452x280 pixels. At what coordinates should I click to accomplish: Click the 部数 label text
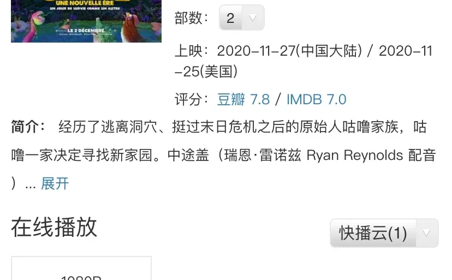tap(192, 18)
